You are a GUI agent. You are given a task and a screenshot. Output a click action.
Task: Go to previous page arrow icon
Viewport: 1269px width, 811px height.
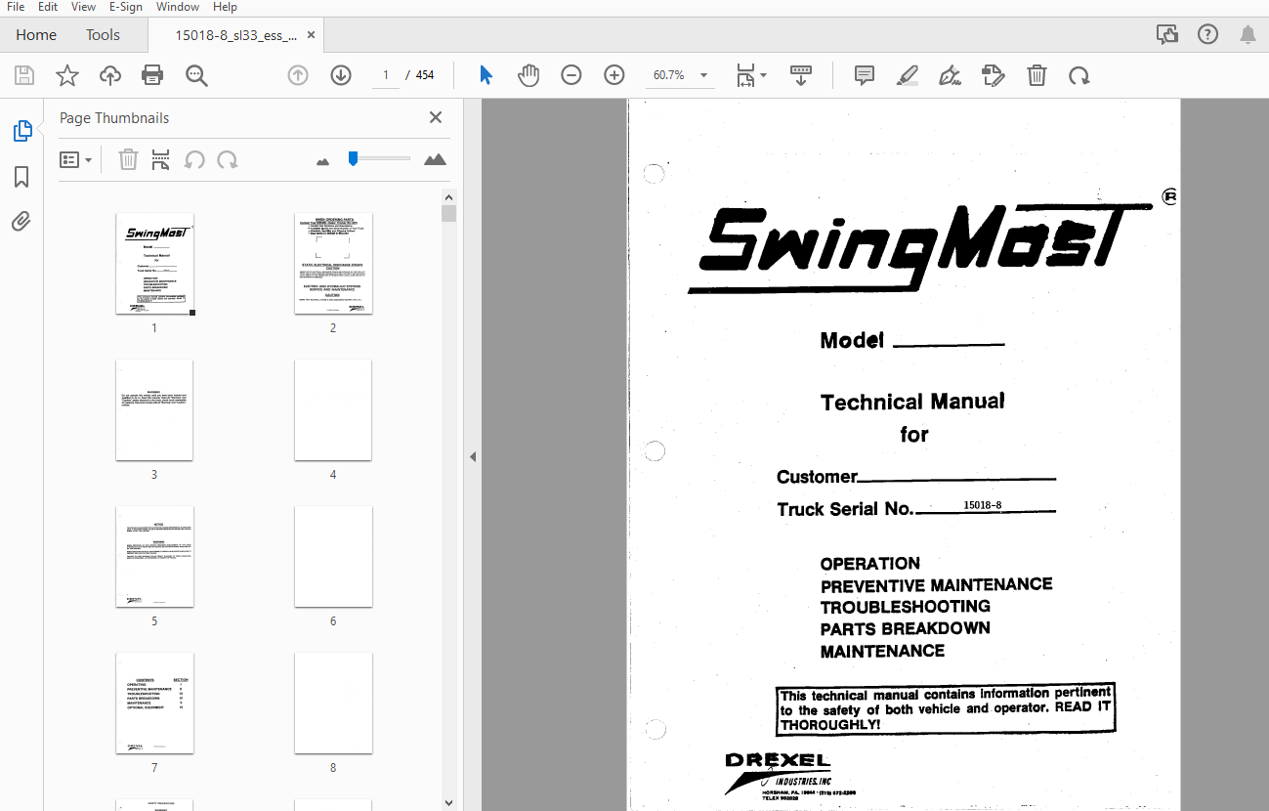point(298,75)
